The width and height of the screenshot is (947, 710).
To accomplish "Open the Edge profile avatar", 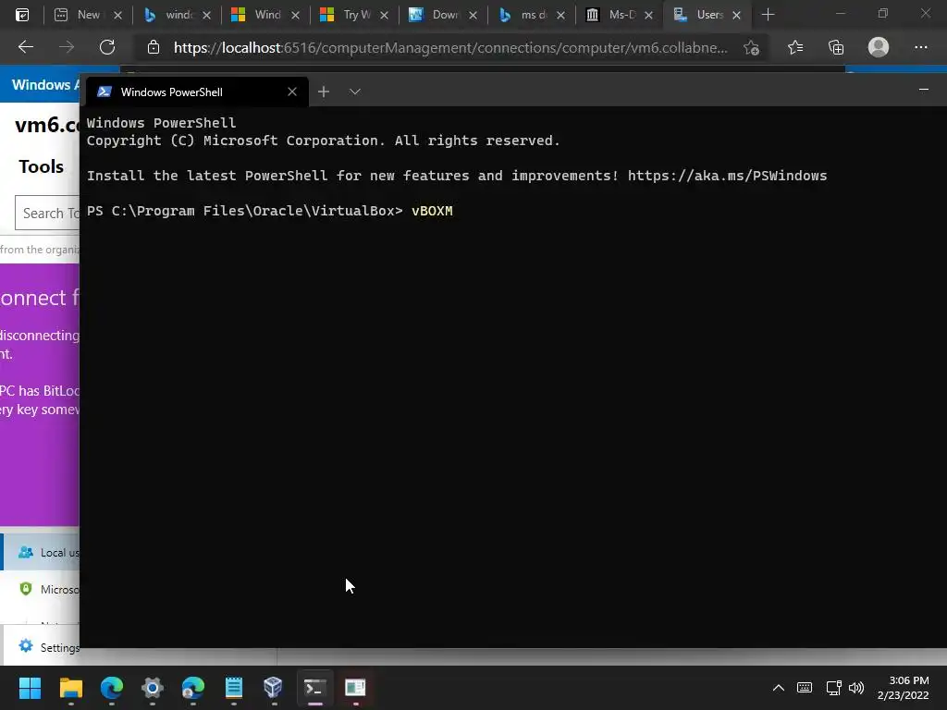I will [x=879, y=47].
